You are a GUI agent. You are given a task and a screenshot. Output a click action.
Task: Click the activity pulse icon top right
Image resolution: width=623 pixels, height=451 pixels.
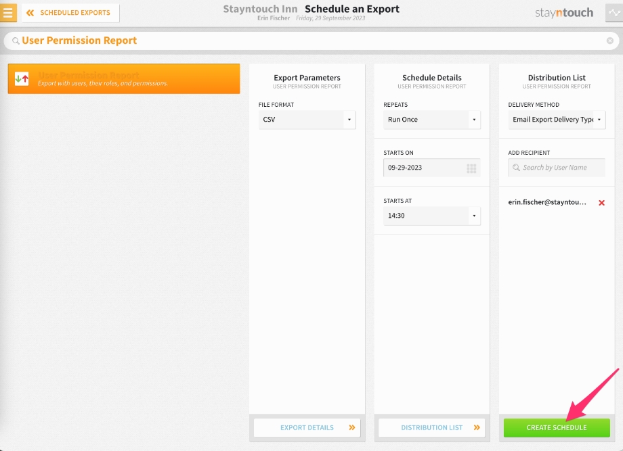click(614, 13)
